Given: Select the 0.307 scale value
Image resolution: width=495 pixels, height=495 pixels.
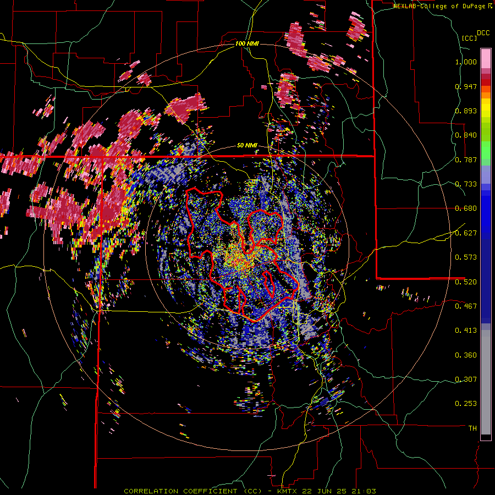Looking at the screenshot, I should 466,379.
